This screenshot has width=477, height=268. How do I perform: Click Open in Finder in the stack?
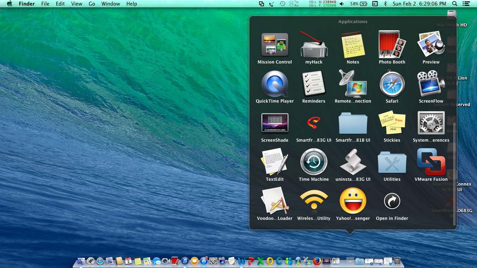coord(392,201)
